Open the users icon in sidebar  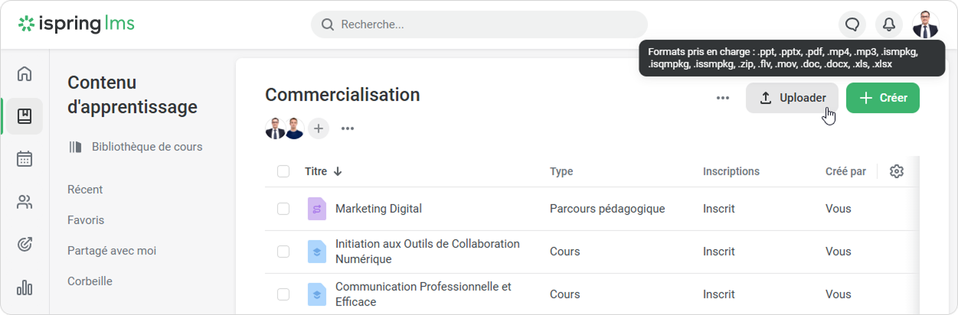tap(25, 202)
